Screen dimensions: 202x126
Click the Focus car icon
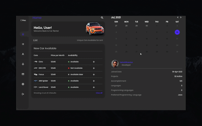pos(36,75)
